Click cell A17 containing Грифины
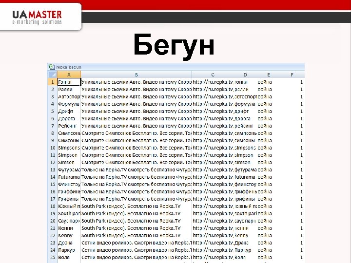Screen dimensions: 351x263 (69, 199)
